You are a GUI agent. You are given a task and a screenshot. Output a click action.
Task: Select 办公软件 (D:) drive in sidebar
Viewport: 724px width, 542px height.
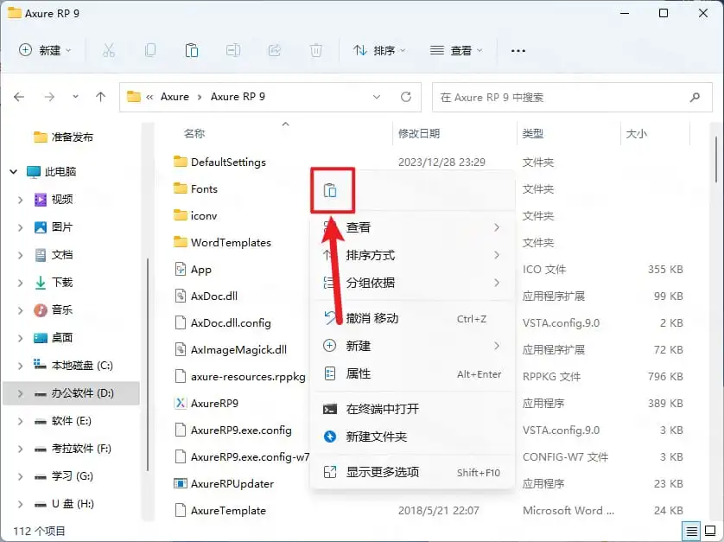(x=72, y=393)
